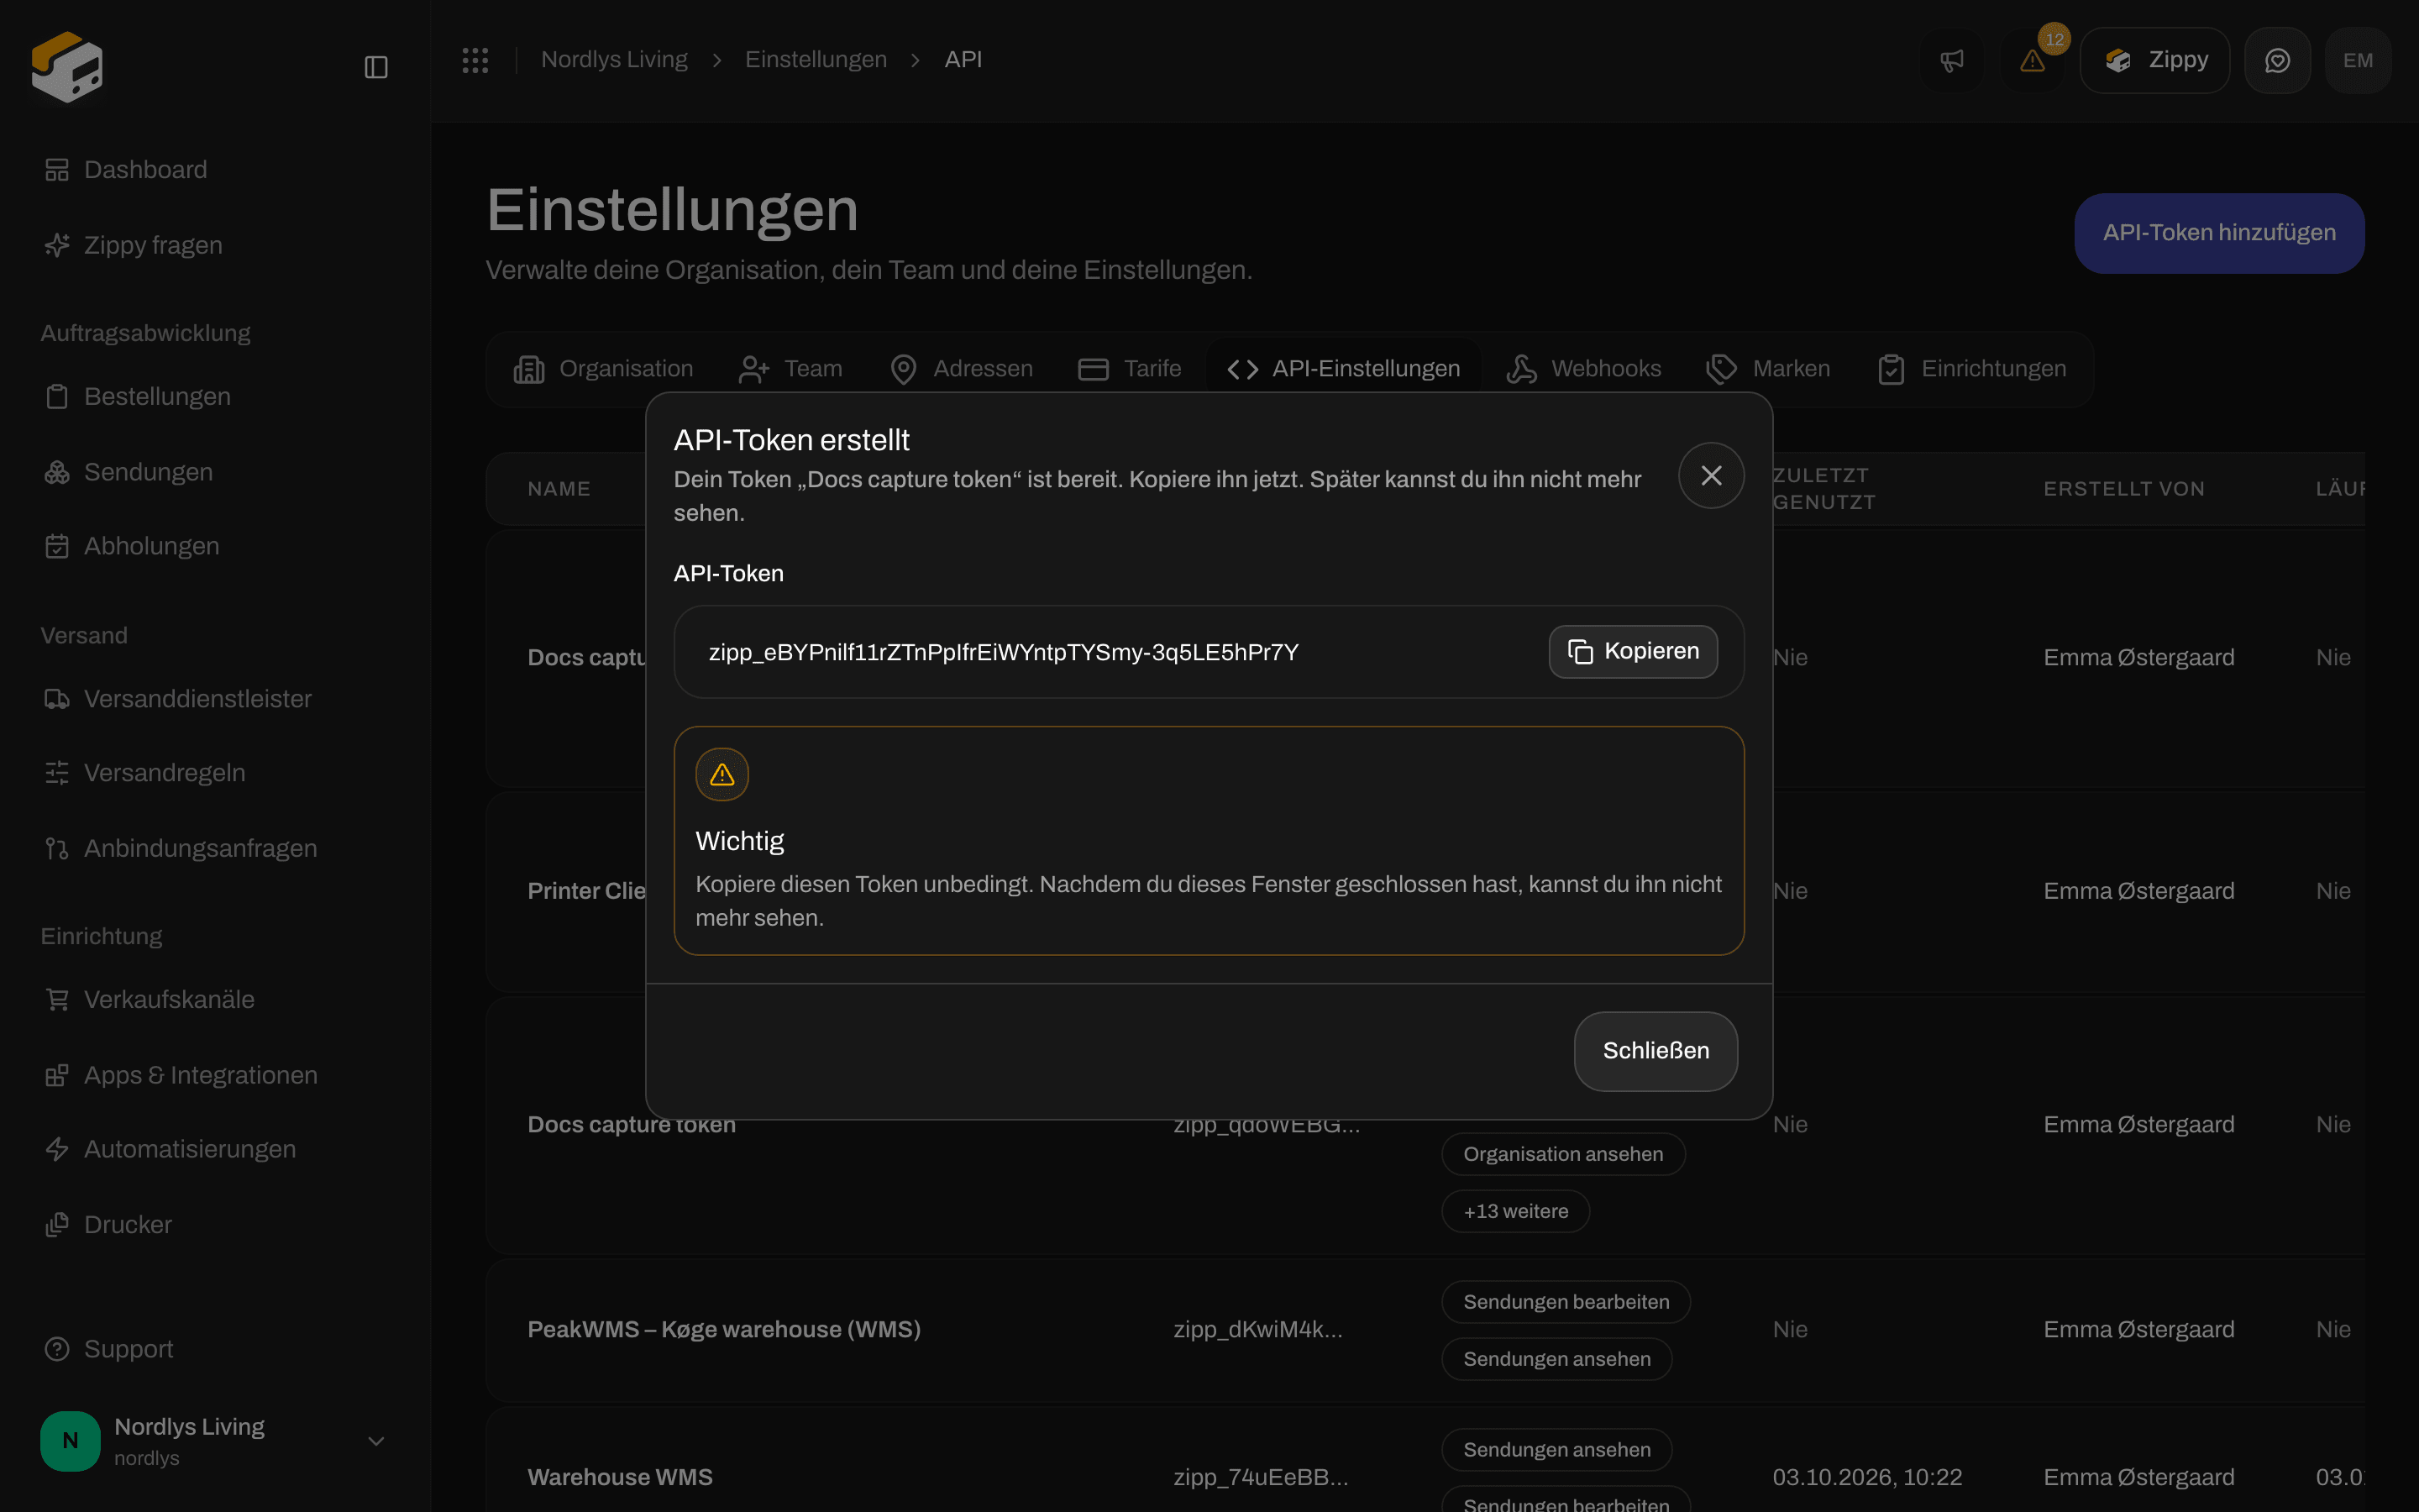Click the Einstellungen breadcrumb
This screenshot has width=2419, height=1512.
(x=816, y=60)
